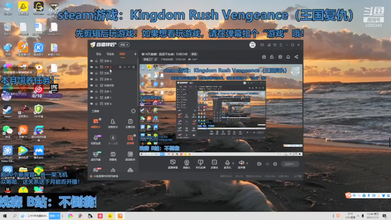Open Epic Games Launcher desktop icon
The height and width of the screenshot is (220, 391).
pyautogui.click(x=54, y=91)
